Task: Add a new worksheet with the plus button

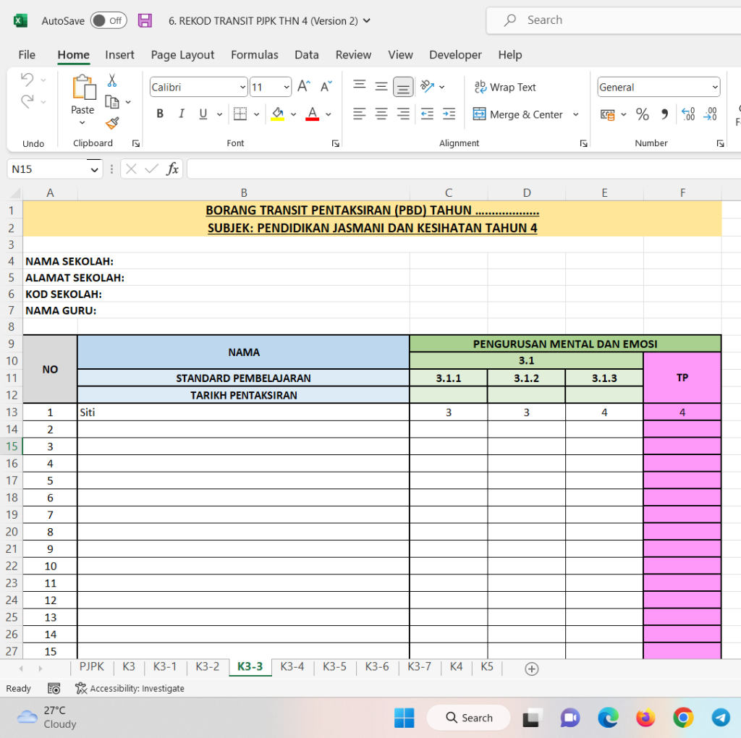Action: [x=532, y=669]
